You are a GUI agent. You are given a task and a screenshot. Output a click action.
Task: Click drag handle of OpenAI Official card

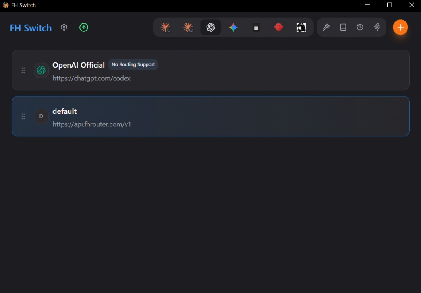pos(23,70)
